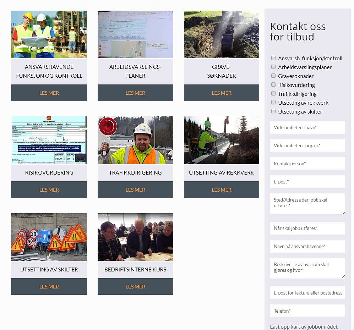Select the Risikovurdering checkbox
354x330 pixels.
click(x=273, y=85)
